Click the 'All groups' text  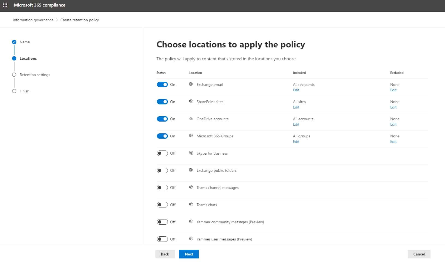pos(302,136)
